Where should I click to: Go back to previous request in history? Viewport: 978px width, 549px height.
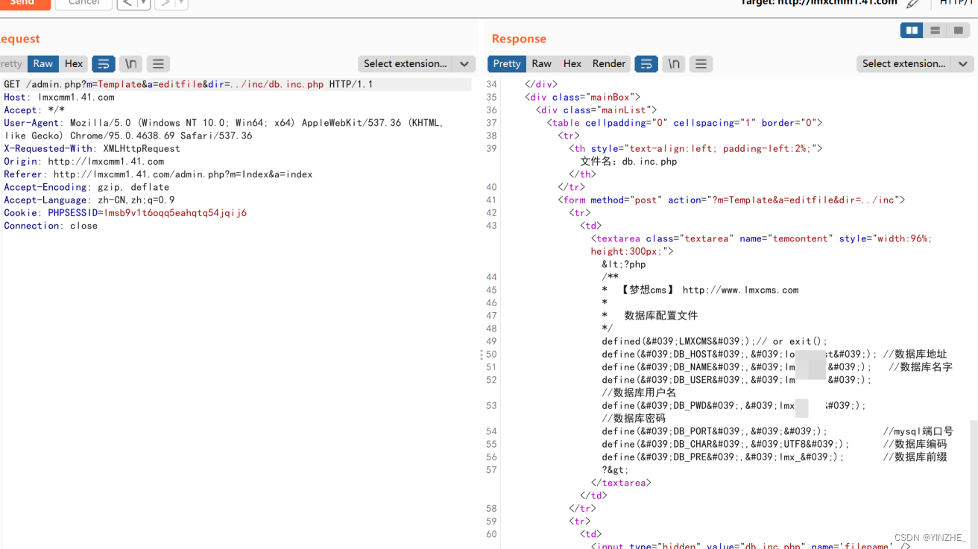[127, 4]
